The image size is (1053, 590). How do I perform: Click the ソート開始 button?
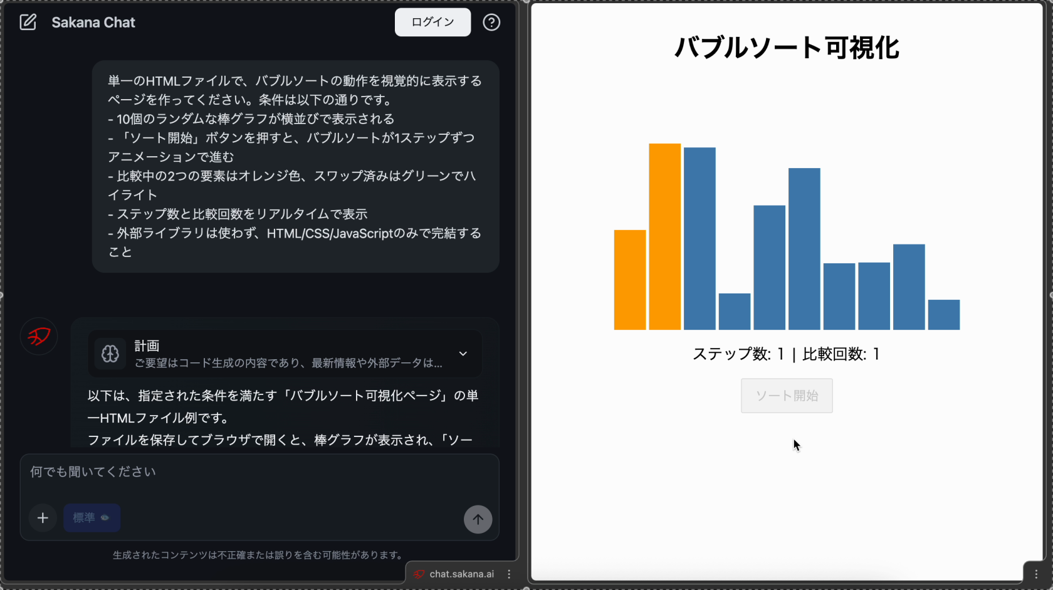787,396
